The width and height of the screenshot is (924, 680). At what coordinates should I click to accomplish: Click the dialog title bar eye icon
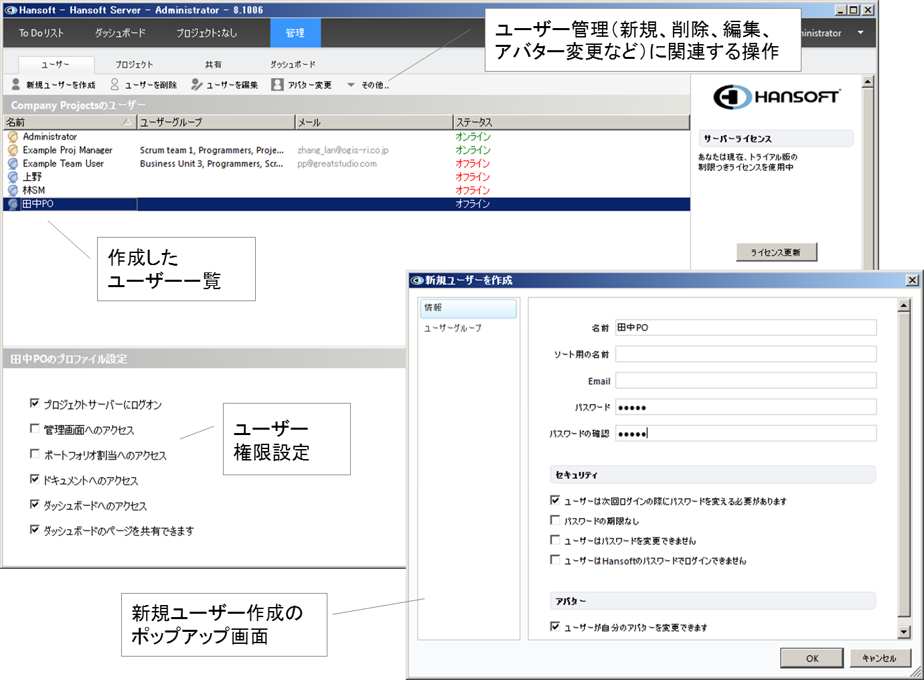[x=417, y=280]
